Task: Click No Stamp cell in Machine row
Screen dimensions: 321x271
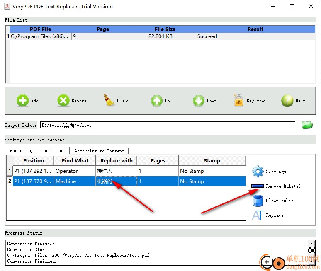Action: pos(212,181)
